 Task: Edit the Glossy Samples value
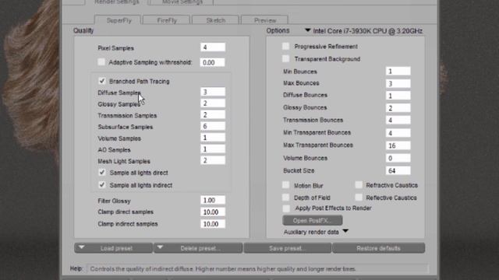(x=213, y=103)
